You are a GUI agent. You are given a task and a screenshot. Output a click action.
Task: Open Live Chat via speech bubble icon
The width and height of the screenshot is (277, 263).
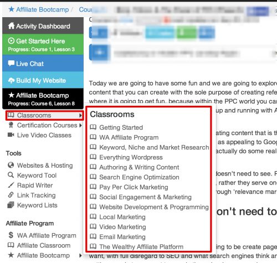pyautogui.click(x=11, y=63)
